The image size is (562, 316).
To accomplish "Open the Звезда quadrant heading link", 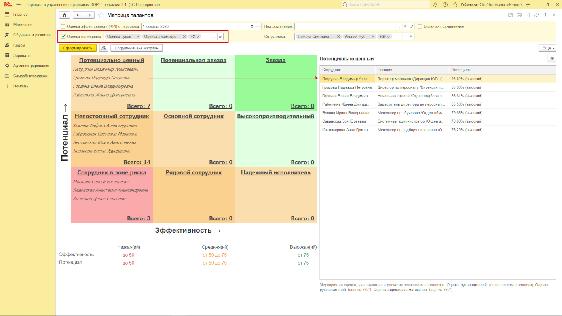I will (275, 61).
